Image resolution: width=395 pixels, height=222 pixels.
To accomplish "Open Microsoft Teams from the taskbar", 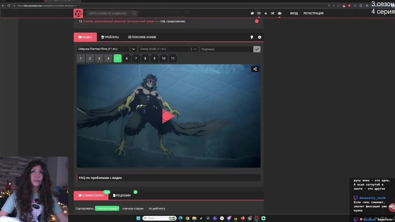I will coord(215,218).
